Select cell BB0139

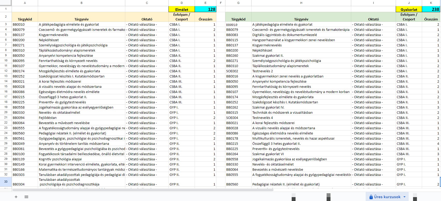click(x=25, y=159)
